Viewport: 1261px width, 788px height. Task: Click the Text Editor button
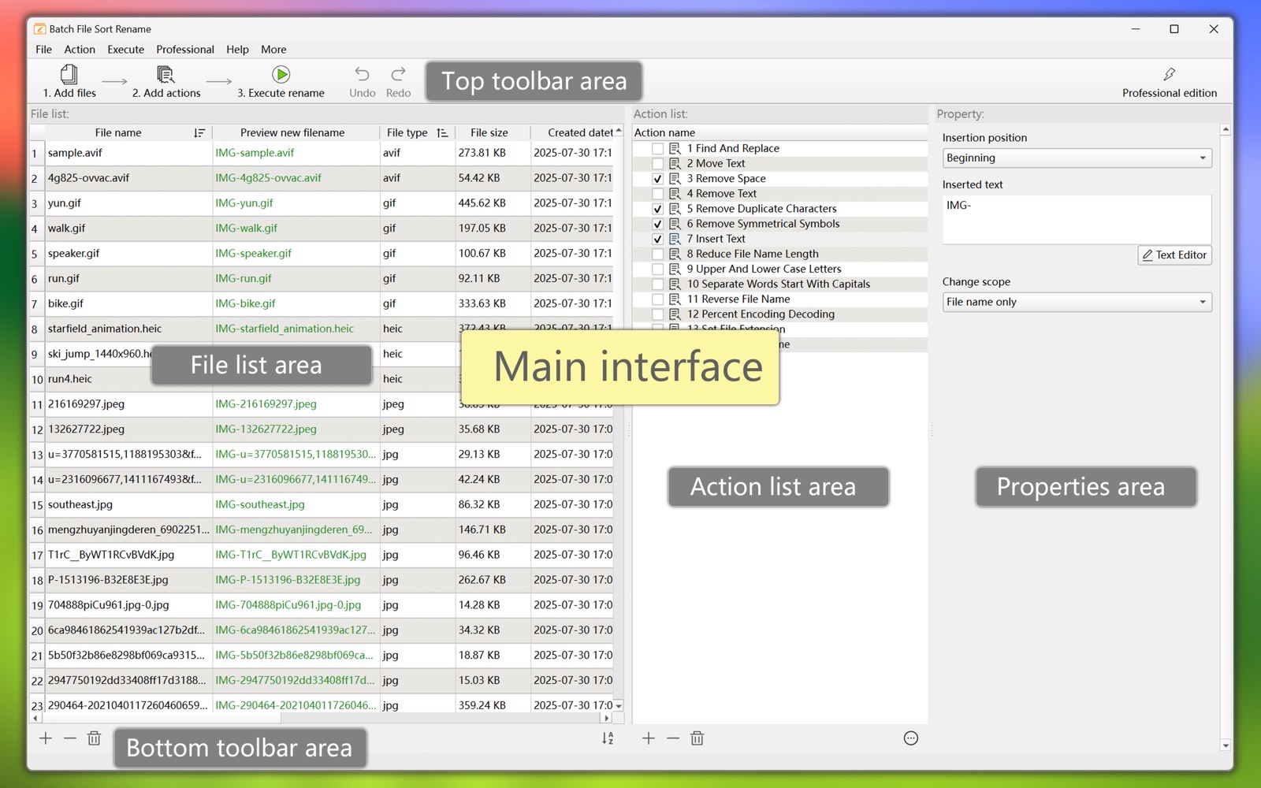tap(1174, 255)
